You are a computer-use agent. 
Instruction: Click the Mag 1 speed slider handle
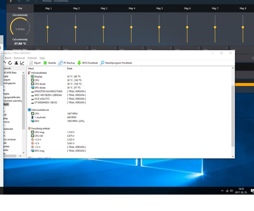tap(48, 27)
